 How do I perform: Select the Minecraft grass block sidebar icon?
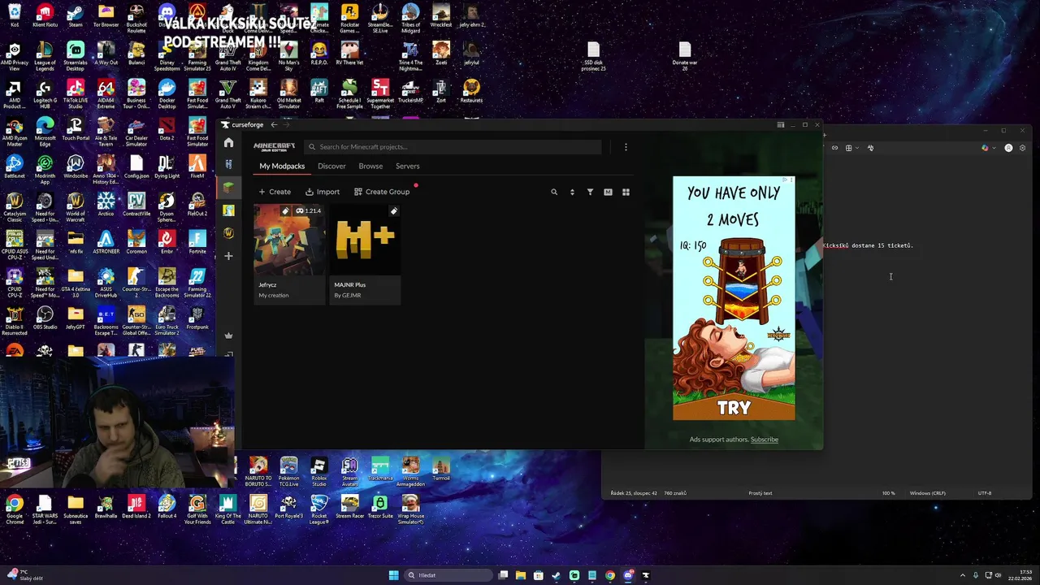(228, 187)
